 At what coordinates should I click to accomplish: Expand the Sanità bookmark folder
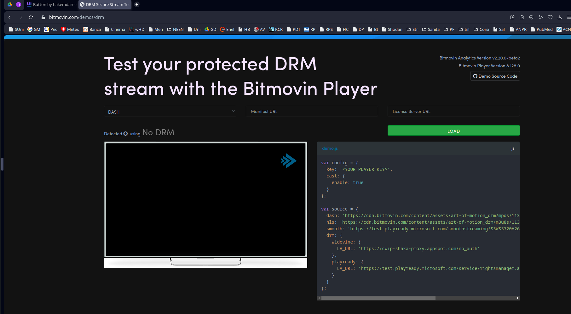[x=431, y=29]
